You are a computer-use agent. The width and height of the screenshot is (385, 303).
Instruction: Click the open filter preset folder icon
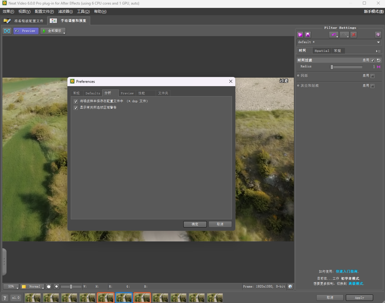[x=300, y=35]
